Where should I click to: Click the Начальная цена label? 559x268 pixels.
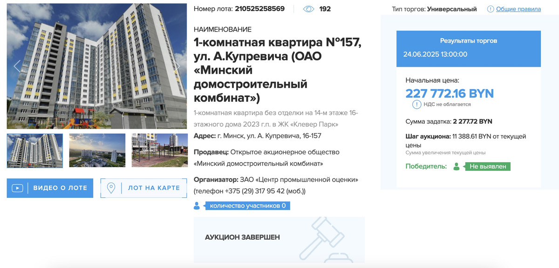pyautogui.click(x=432, y=80)
